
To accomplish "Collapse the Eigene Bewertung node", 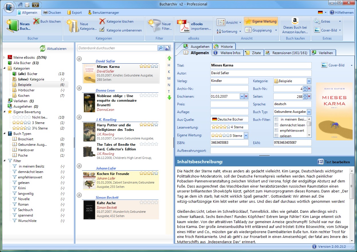I will [4, 112].
